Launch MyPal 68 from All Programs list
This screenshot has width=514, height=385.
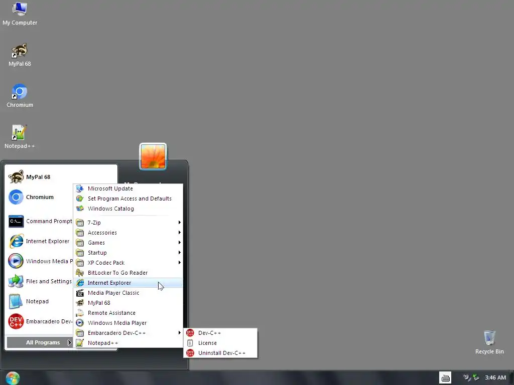point(128,303)
